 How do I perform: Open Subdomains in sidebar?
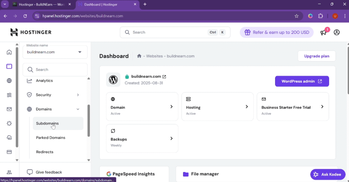(x=58, y=123)
